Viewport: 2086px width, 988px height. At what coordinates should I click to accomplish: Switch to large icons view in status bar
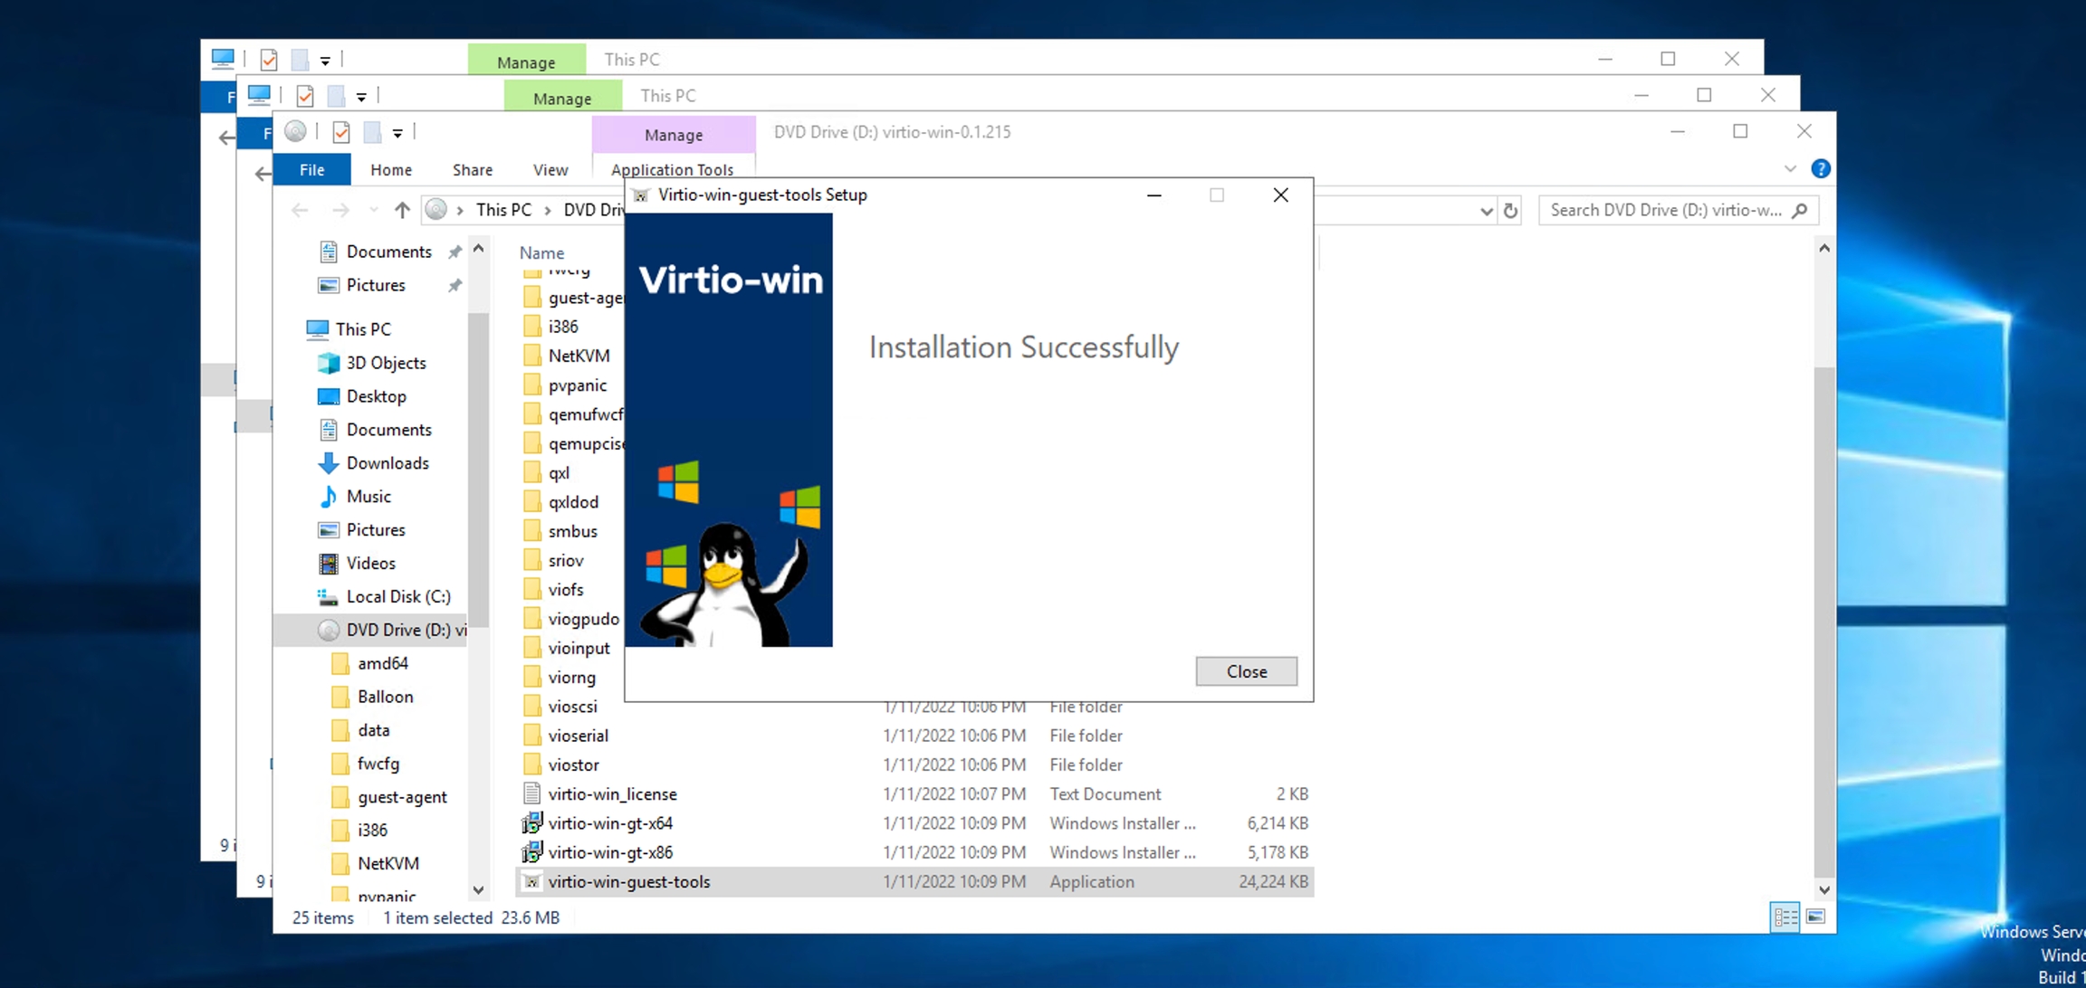(1815, 917)
